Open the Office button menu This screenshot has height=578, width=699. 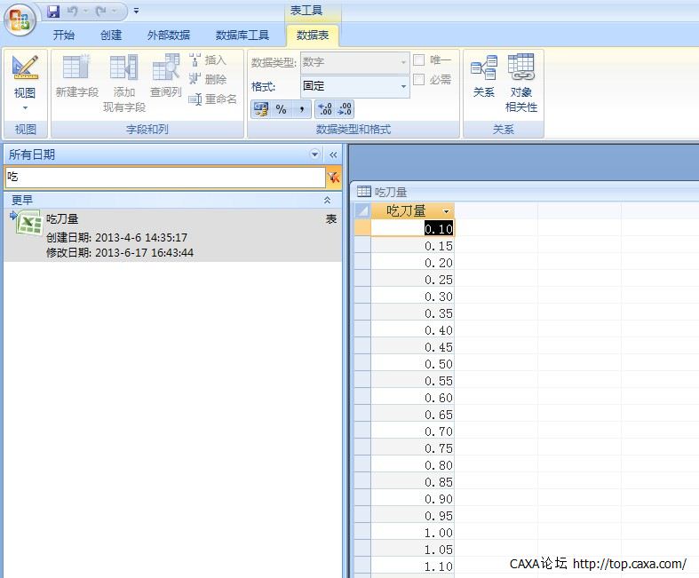[20, 20]
